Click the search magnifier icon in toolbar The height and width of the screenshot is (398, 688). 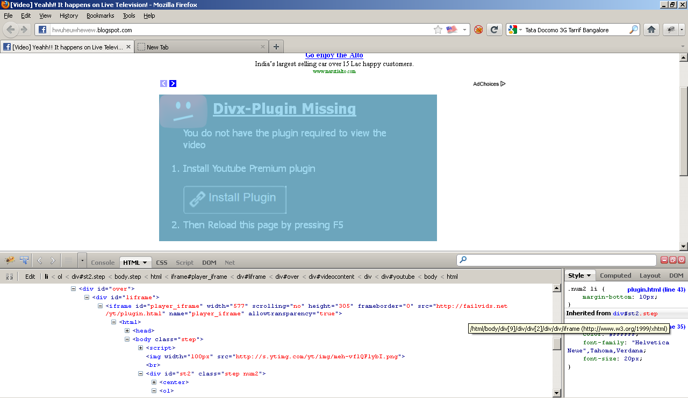[634, 30]
